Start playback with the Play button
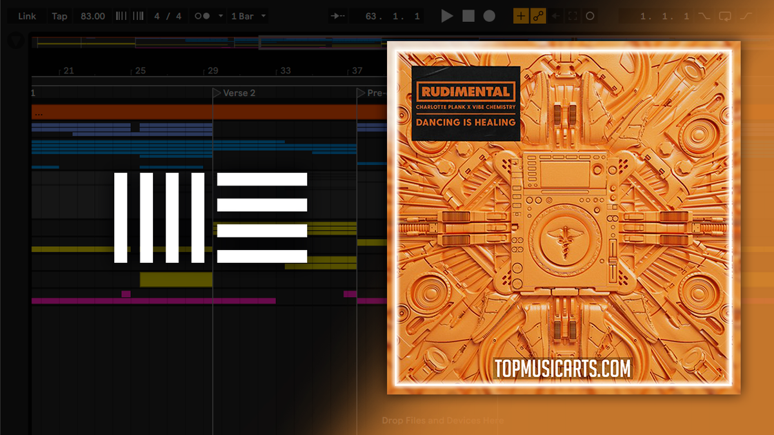 447,16
